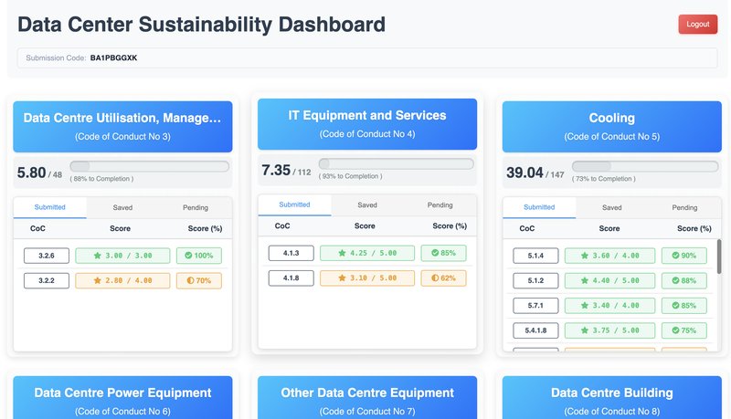Click the 73% to Completion progress bar
731x419 pixels.
coord(645,167)
